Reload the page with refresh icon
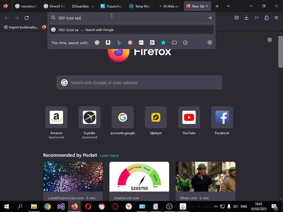Viewport: 283px width, 212px height. coord(27,18)
